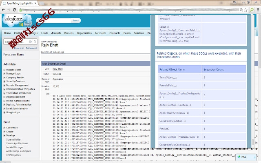Select the TempObject__c row

202,77
